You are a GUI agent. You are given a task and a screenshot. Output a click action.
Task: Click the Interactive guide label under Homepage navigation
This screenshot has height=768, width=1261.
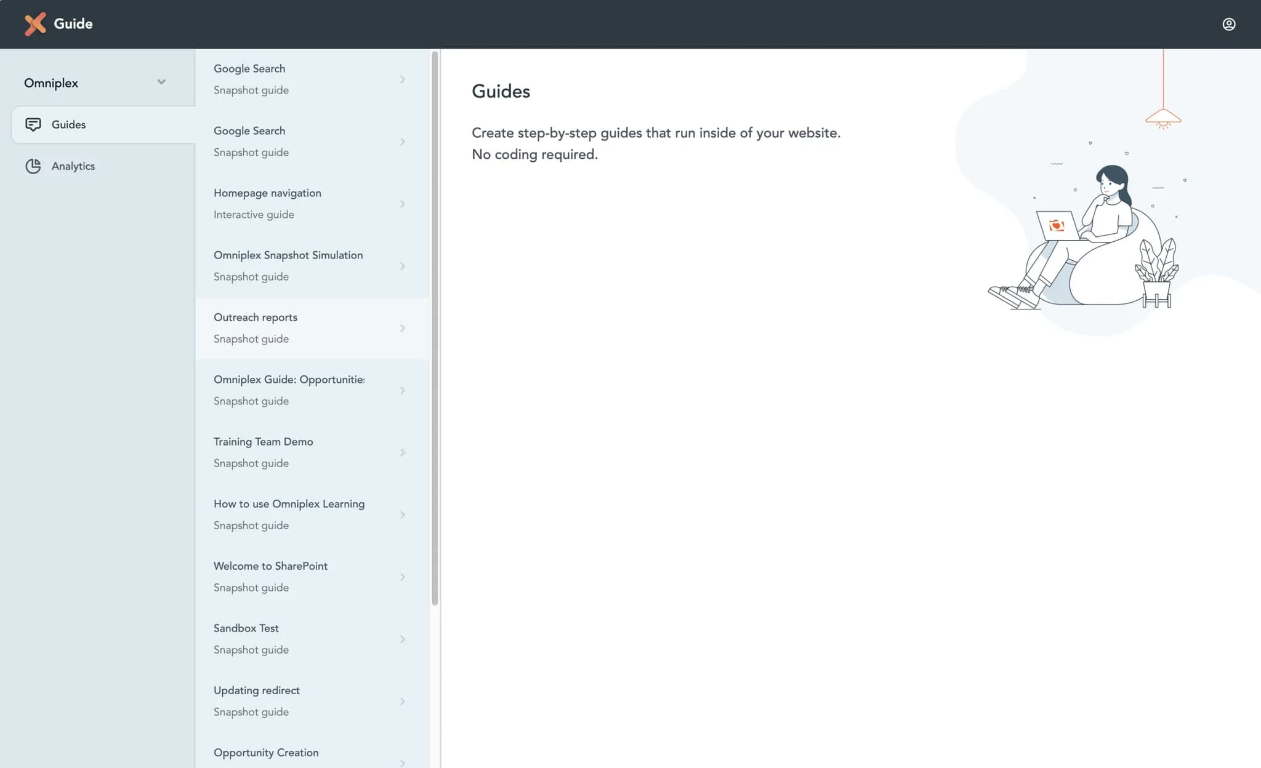tap(254, 215)
